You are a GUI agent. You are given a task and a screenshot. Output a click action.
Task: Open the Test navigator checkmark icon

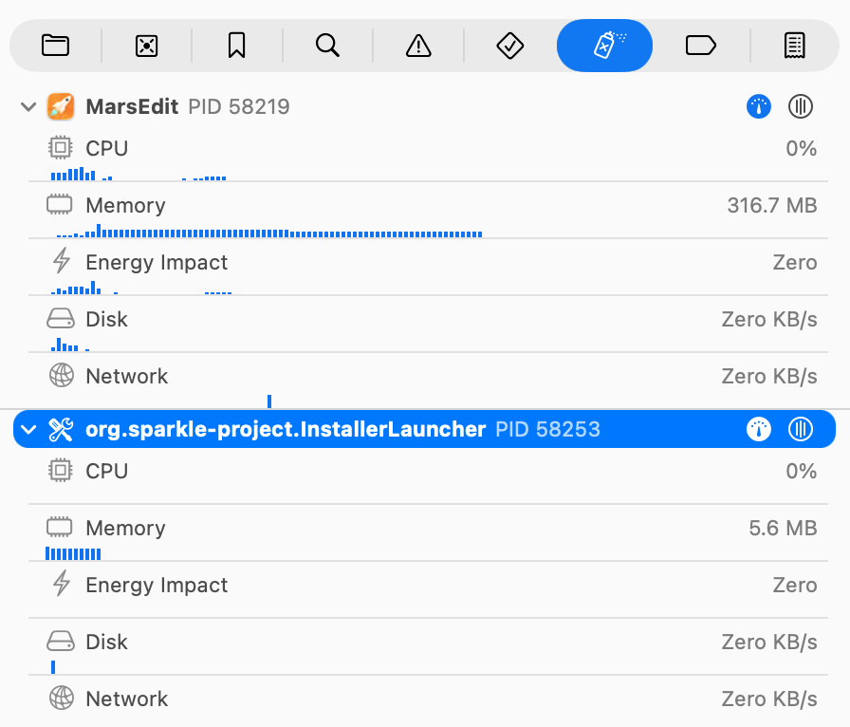(509, 45)
